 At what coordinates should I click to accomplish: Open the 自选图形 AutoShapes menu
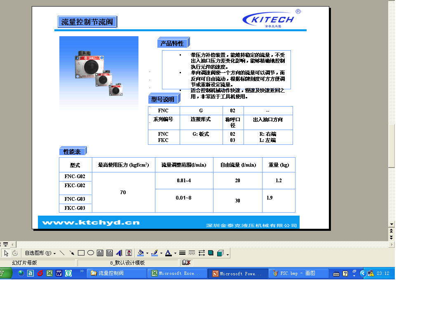40,253
